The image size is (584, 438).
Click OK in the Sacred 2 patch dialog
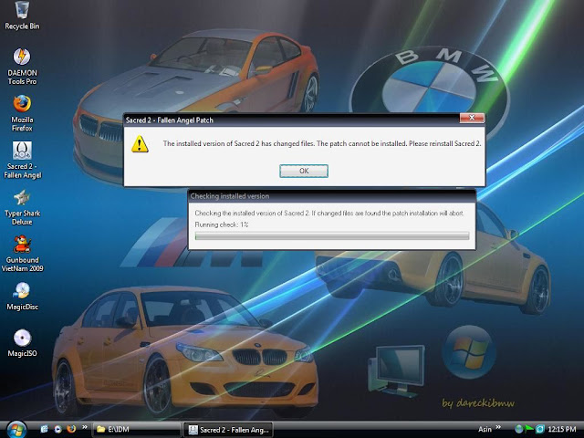coord(304,171)
